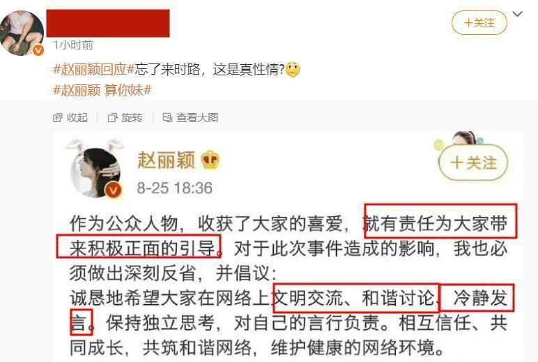The width and height of the screenshot is (538, 362).
Task: Click the V badge on 赵丽颖's avatar
Action: (x=113, y=190)
